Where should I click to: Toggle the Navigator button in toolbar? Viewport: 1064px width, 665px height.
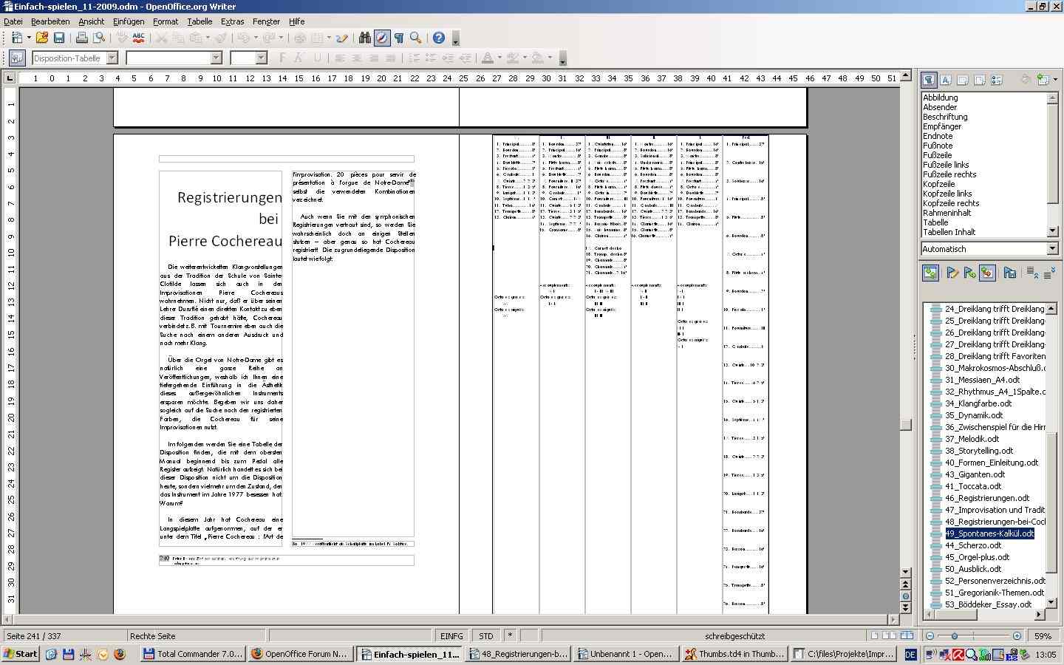point(382,38)
